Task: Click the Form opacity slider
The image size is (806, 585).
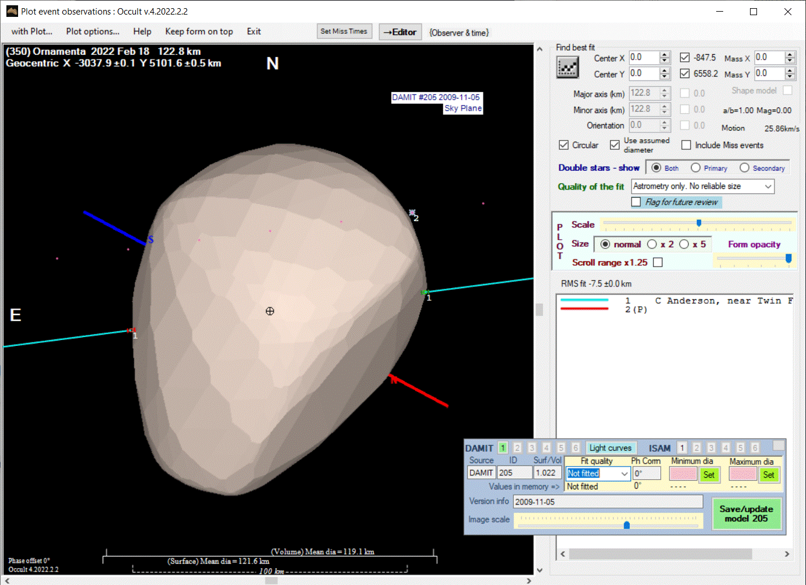Action: 754,258
